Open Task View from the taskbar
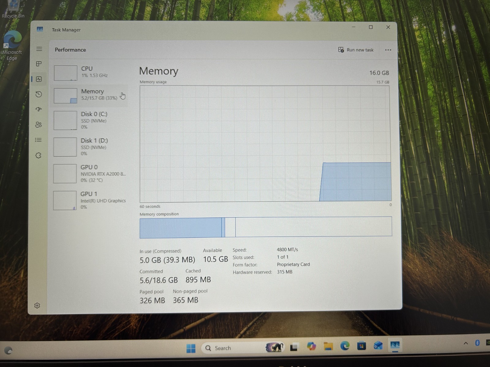 coord(294,347)
